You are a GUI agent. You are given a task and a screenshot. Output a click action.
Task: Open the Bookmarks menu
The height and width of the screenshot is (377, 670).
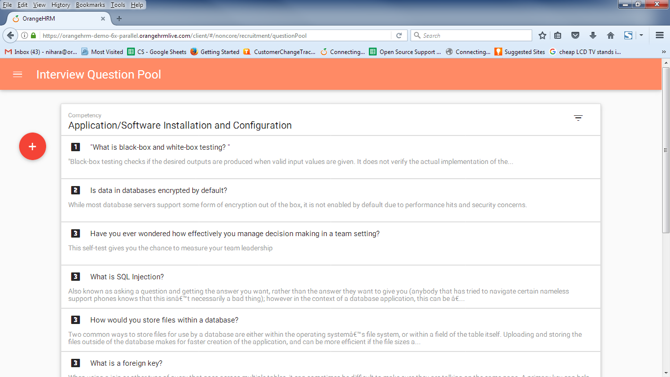click(x=90, y=4)
